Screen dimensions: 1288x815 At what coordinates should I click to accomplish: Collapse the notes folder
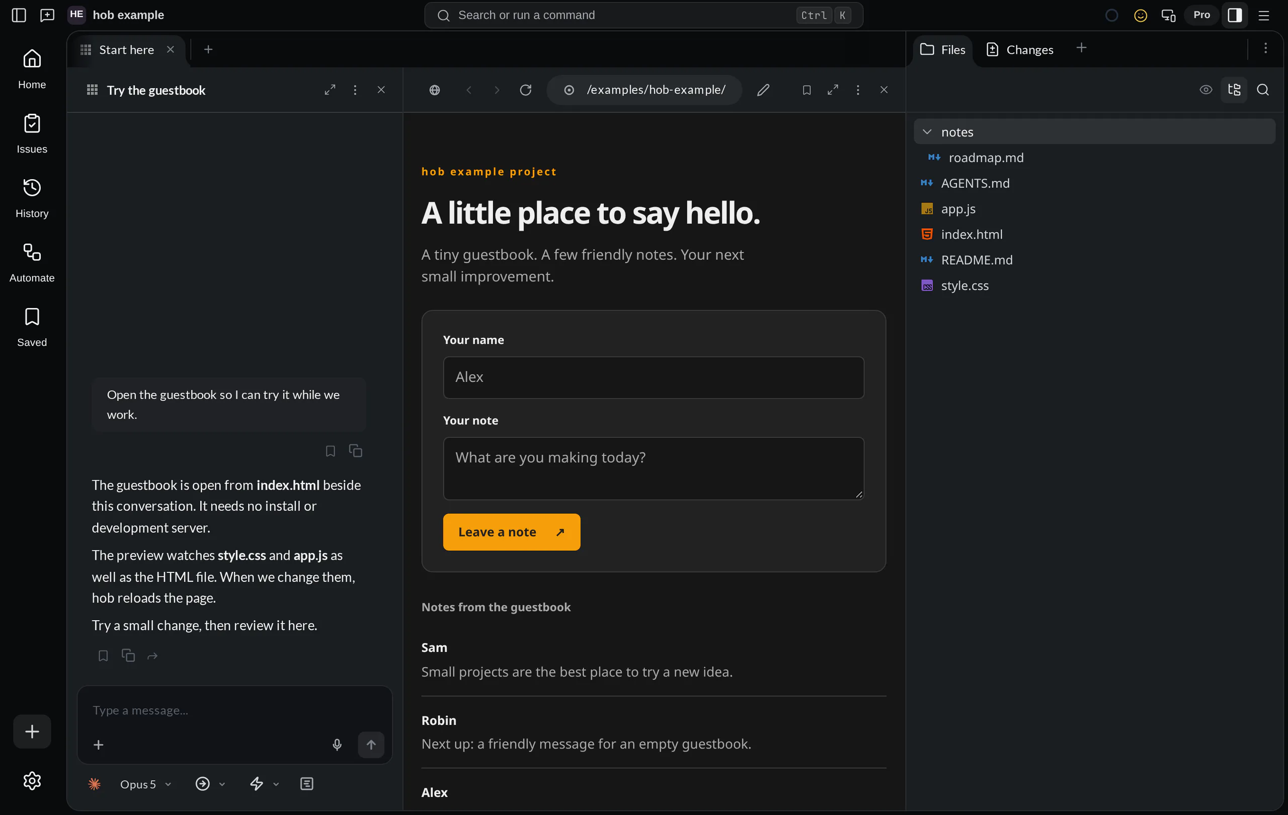1094,132
